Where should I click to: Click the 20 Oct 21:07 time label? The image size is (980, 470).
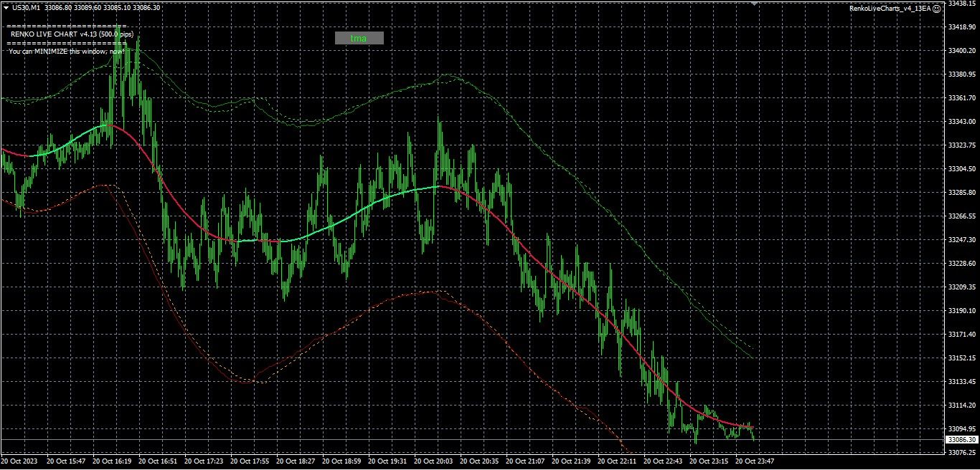525,462
